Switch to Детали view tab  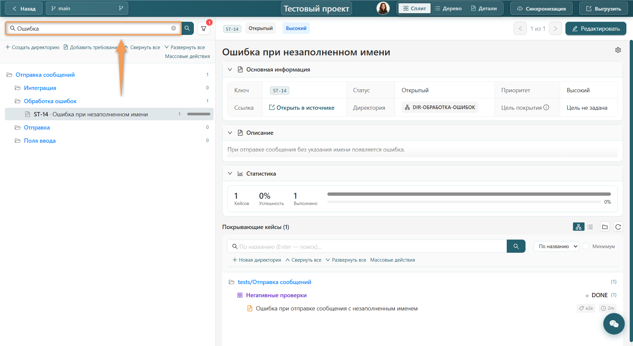(x=484, y=8)
